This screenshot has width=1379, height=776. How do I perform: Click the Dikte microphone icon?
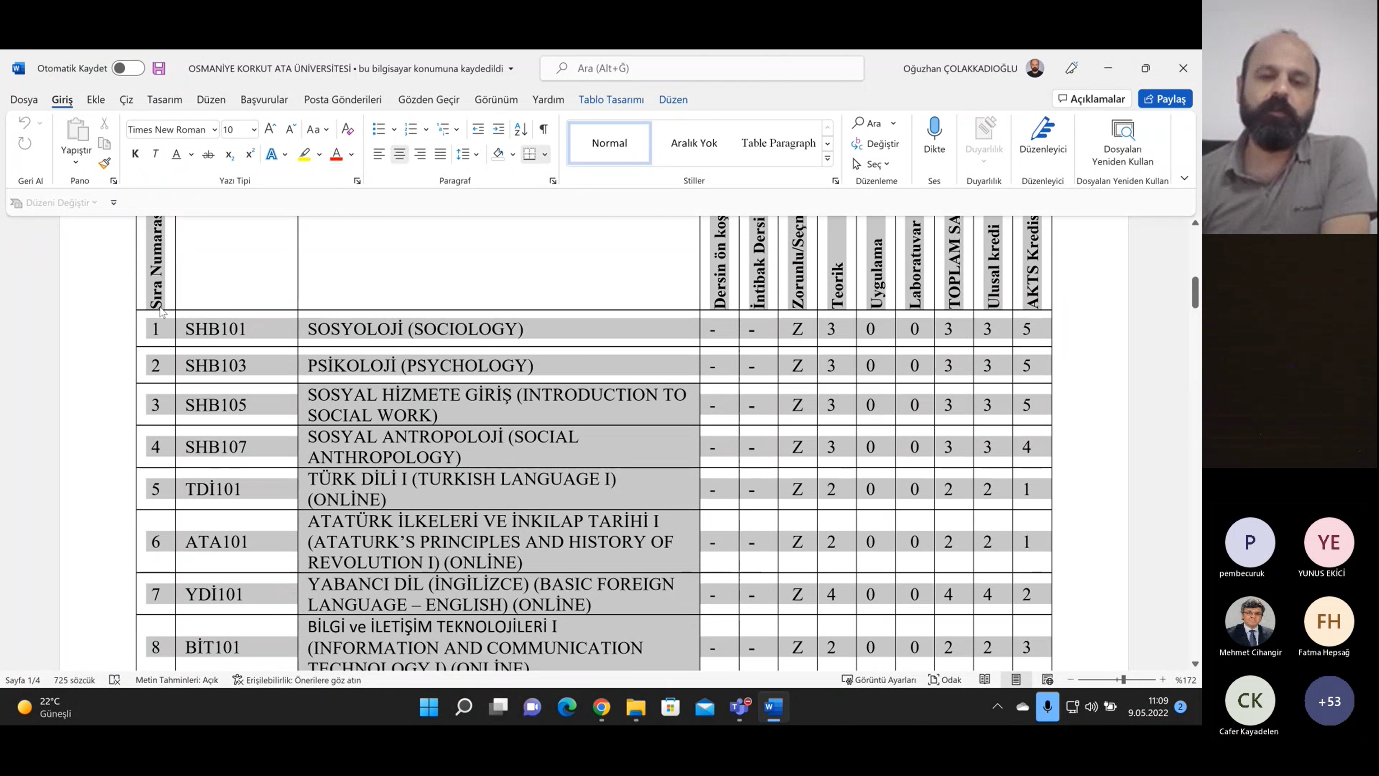tap(934, 129)
